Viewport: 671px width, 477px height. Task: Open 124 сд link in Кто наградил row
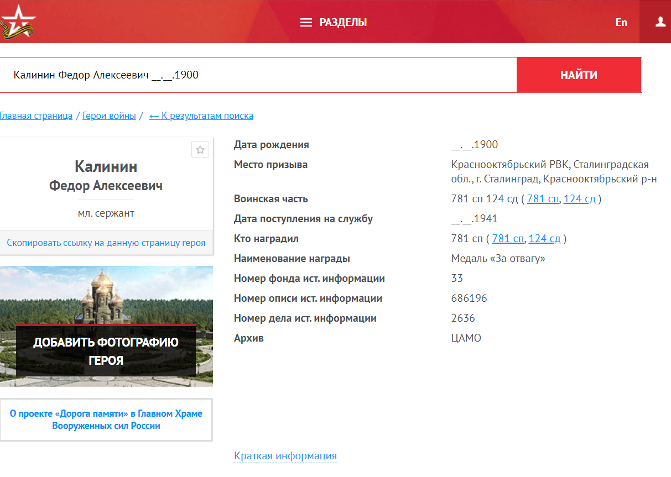[x=544, y=239]
